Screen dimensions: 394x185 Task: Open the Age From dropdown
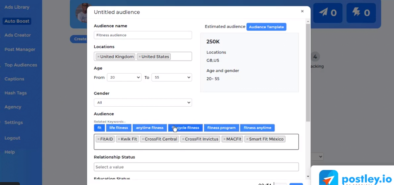click(x=124, y=77)
